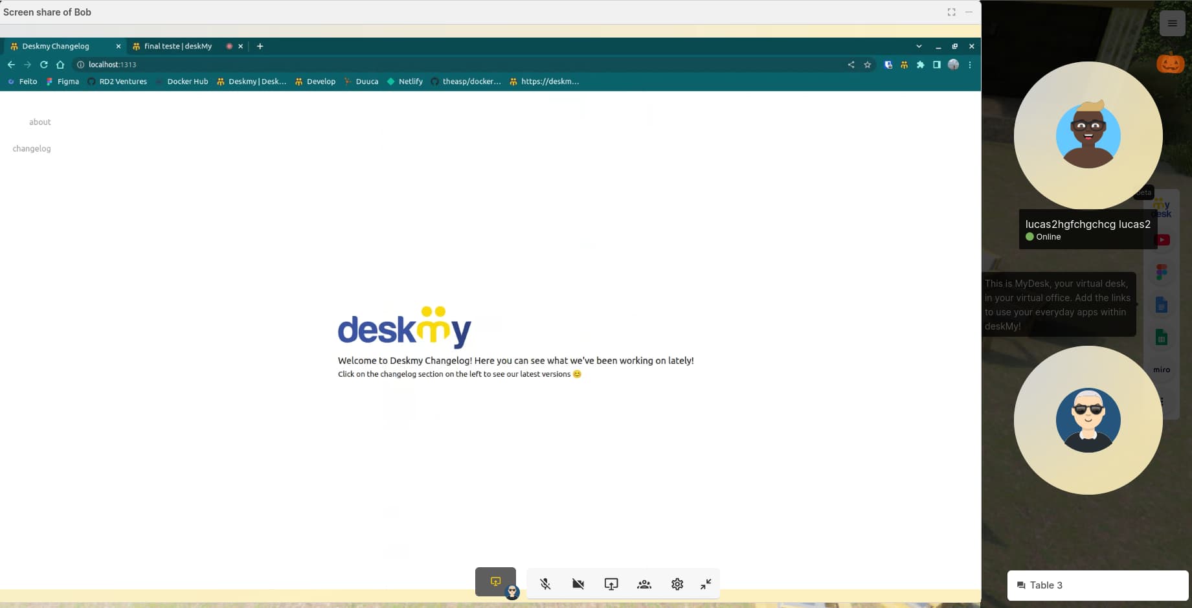Switch to the 'final teste | deskMy' tab
1192x608 pixels.
pos(178,47)
